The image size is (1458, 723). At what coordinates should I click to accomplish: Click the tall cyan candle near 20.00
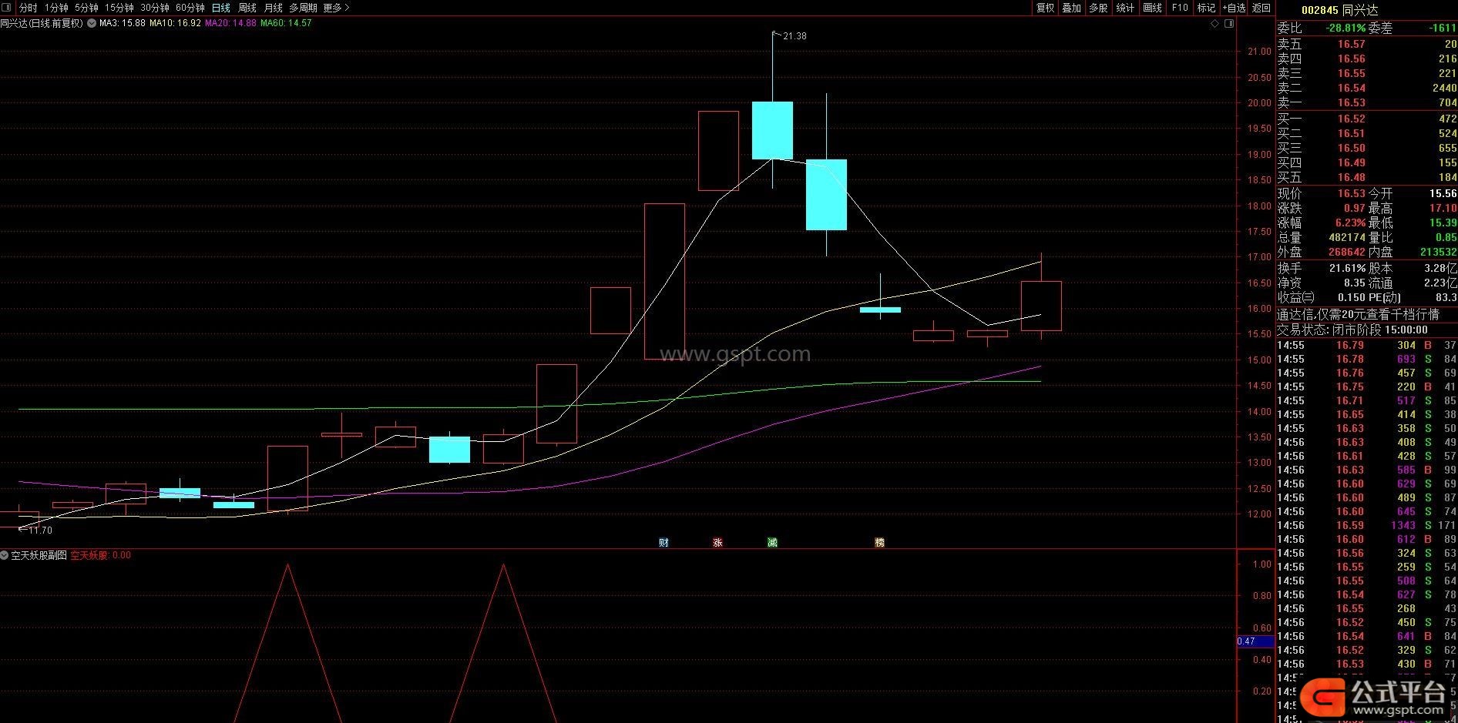click(772, 130)
